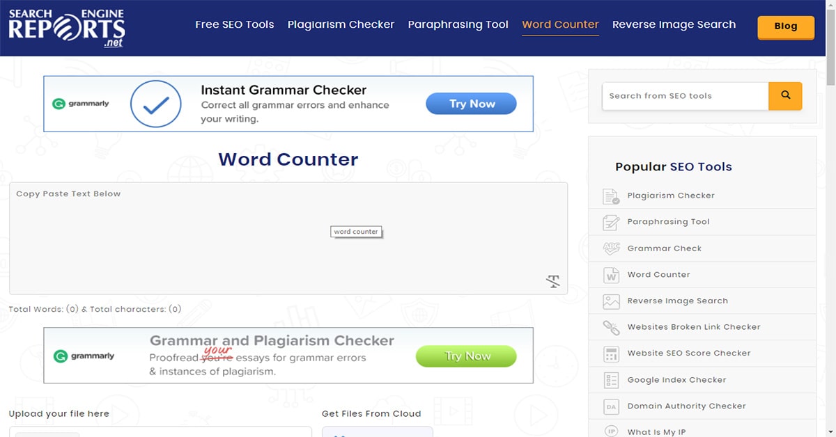The width and height of the screenshot is (836, 437).
Task: Click the orange search magnifier button
Action: point(785,96)
